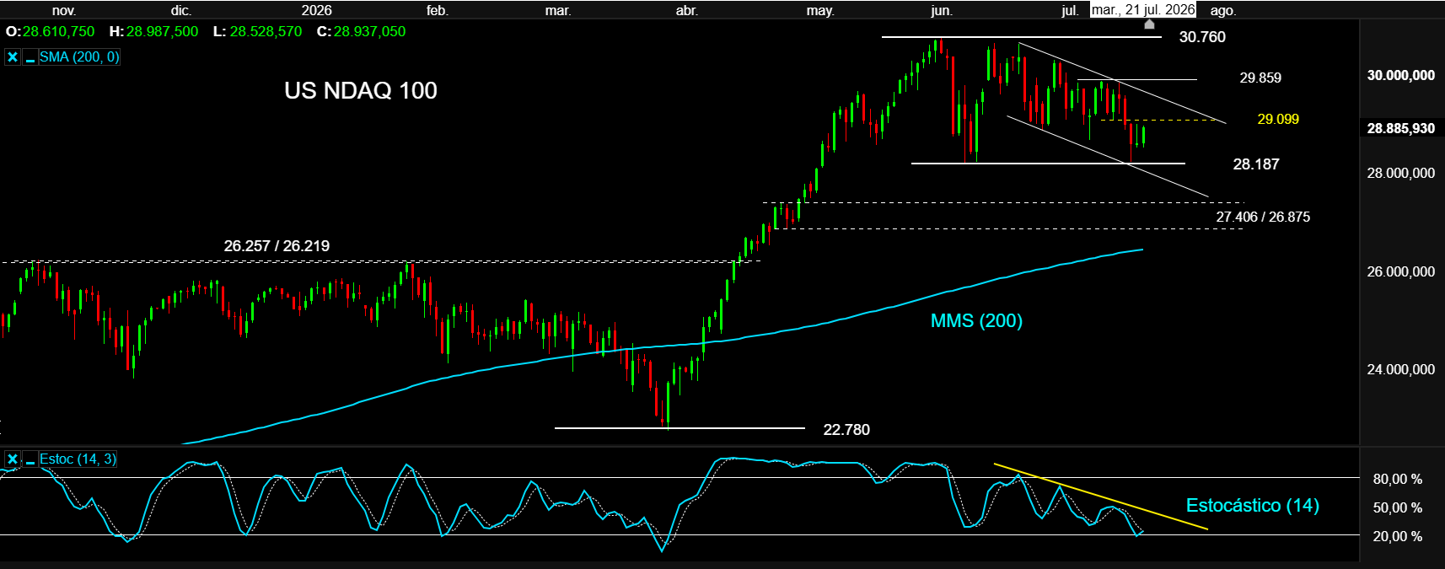Click the Close value 28.937,050
This screenshot has width=1445, height=569.
tap(369, 31)
